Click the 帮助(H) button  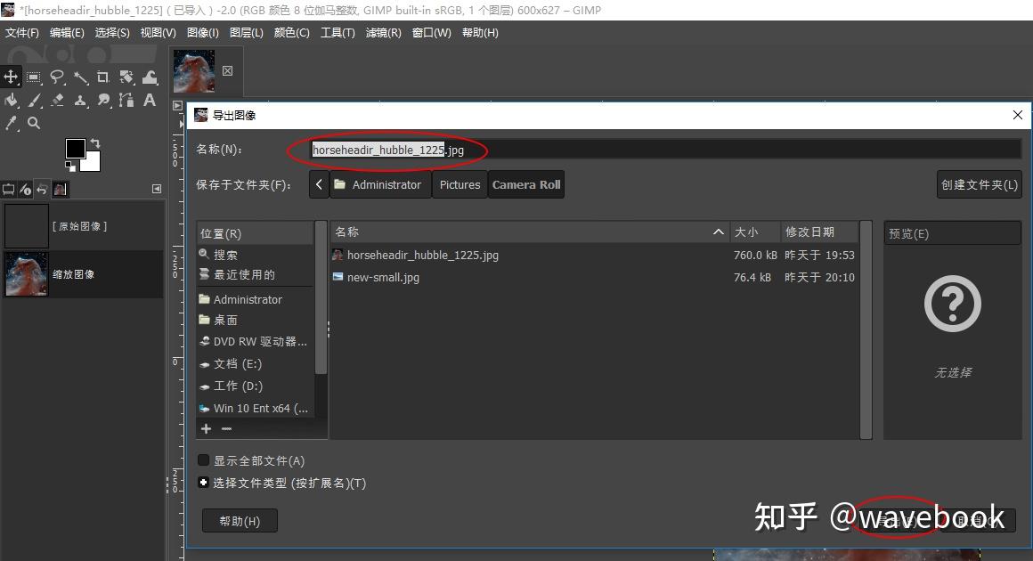coord(239,521)
